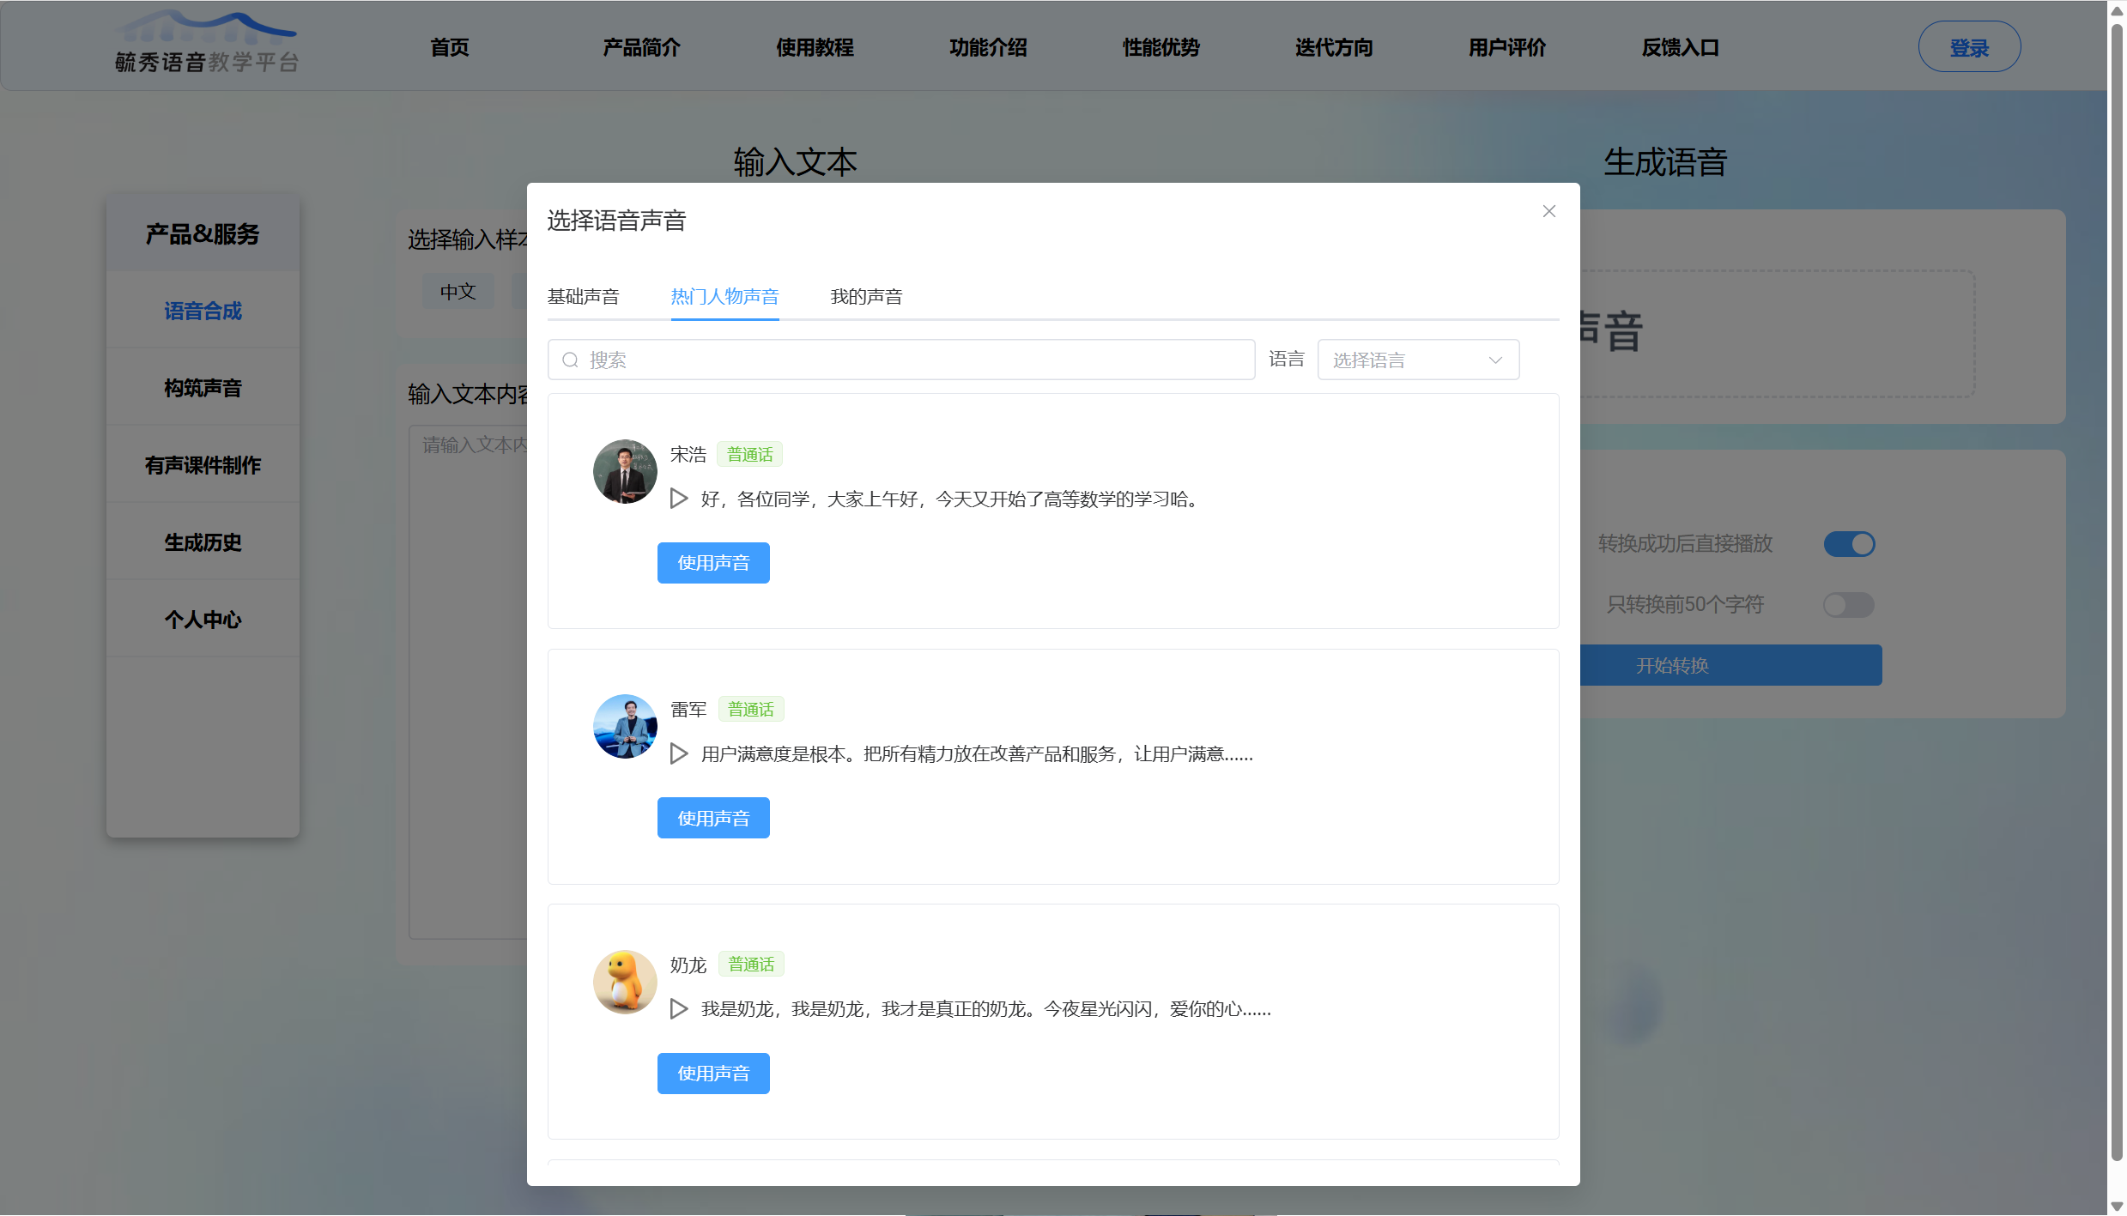Switch to the 我的声音 tab
Viewport: 2127px width, 1216px height.
click(866, 296)
